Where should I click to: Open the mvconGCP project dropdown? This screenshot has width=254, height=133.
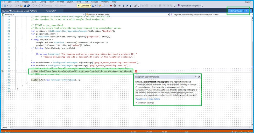pyautogui.click(x=43, y=15)
